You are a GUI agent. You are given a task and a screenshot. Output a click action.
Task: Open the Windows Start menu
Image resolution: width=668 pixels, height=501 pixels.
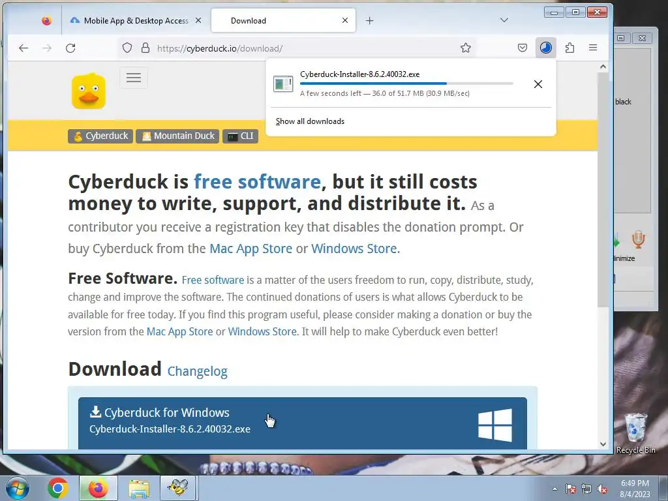(x=17, y=488)
